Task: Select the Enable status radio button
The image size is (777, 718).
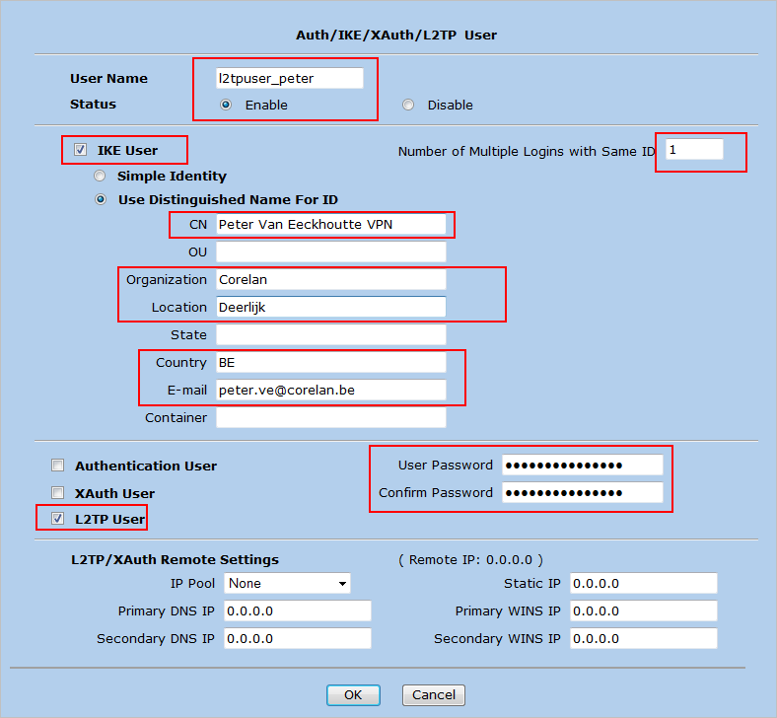Action: tap(226, 105)
